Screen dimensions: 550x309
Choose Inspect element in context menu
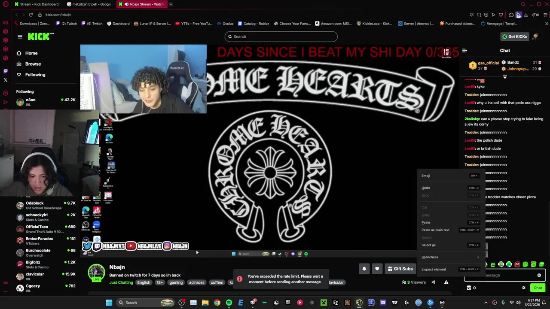449,269
